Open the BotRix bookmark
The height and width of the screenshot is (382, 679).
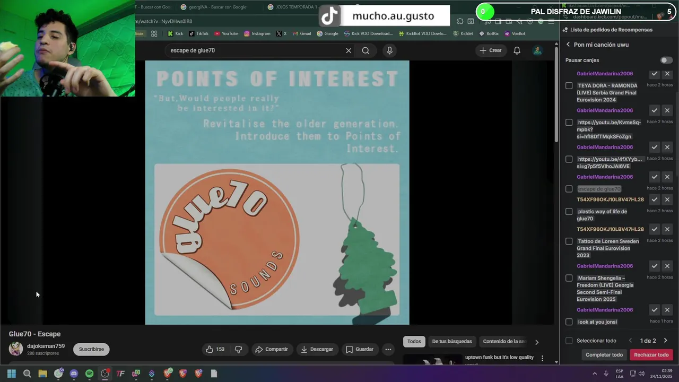click(x=489, y=33)
